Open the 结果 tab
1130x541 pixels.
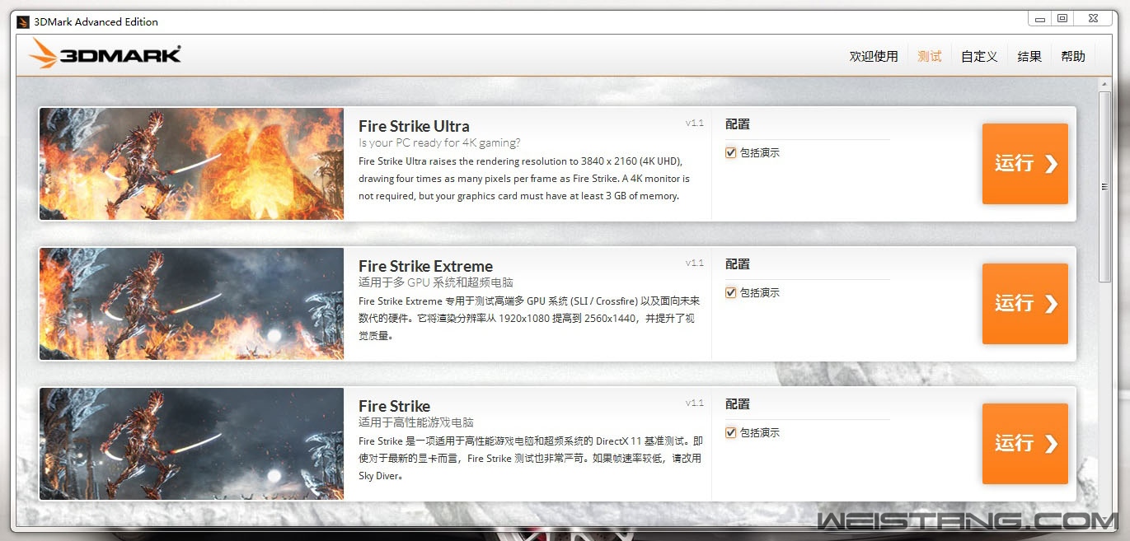point(1029,56)
